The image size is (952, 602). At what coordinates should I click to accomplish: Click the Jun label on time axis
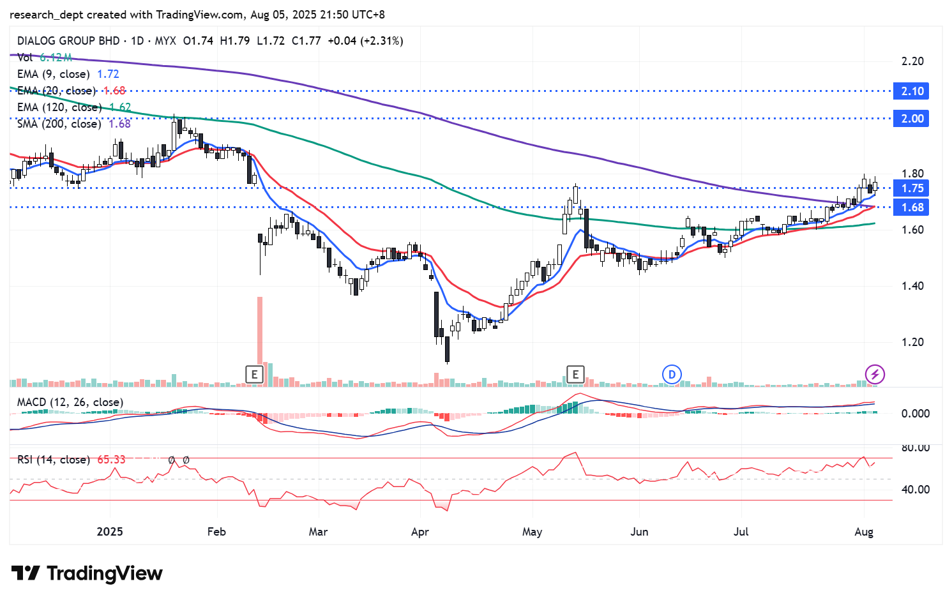click(638, 532)
